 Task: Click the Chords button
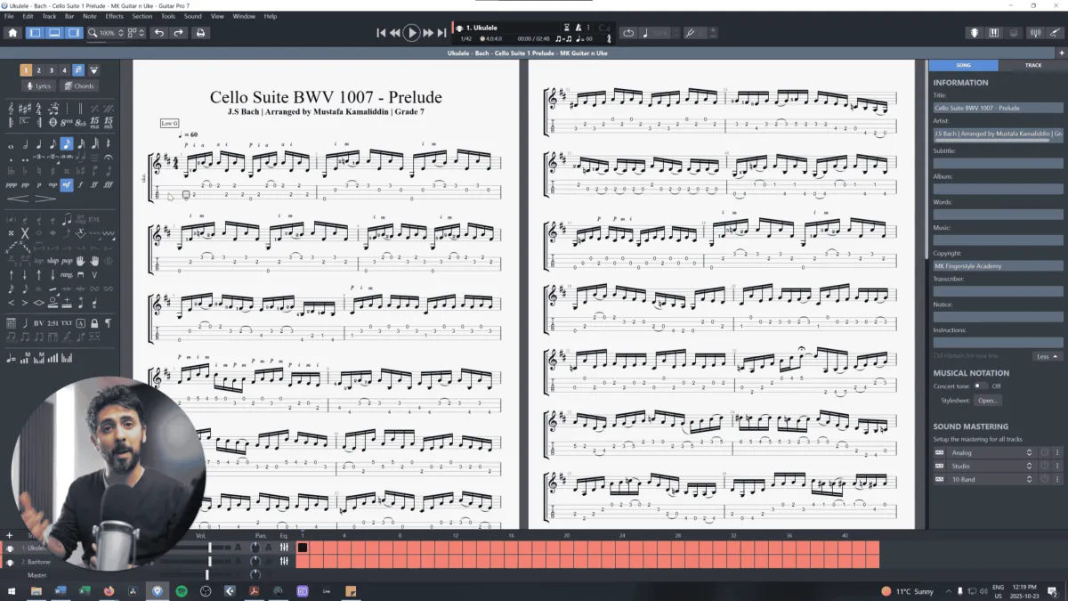78,86
